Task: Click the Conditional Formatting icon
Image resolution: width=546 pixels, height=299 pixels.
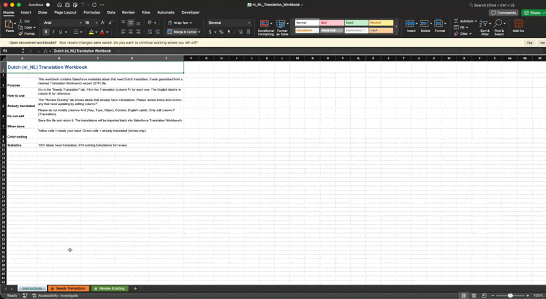Action: tap(265, 24)
